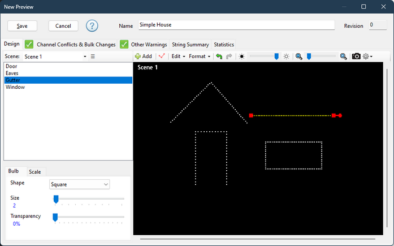Switch to the Scale tab

35,171
